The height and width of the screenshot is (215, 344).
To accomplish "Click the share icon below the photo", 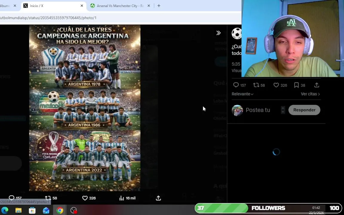I will [x=158, y=198].
